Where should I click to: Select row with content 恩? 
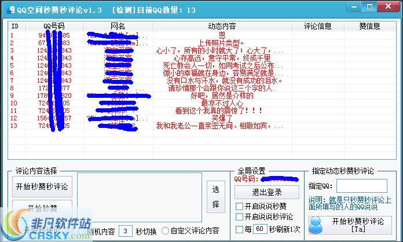(202, 35)
